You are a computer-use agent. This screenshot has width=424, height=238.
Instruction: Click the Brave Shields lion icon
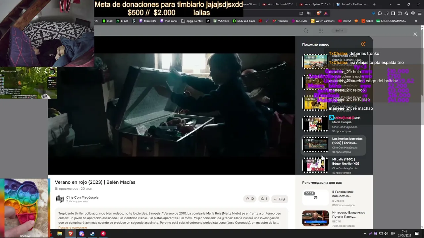pyautogui.click(x=319, y=13)
